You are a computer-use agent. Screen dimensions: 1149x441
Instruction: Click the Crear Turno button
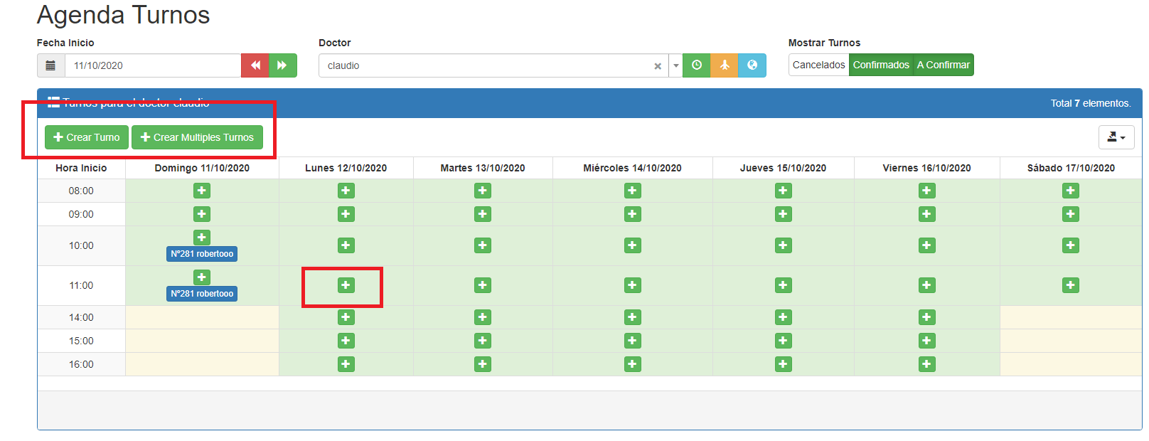[x=87, y=137]
